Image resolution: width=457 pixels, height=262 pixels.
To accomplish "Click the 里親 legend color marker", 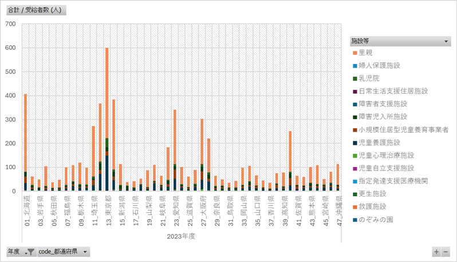I will tap(355, 53).
